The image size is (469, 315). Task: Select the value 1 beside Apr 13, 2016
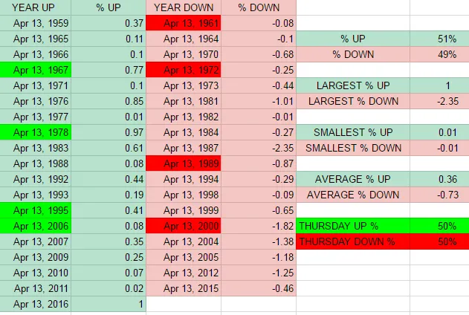[109, 304]
